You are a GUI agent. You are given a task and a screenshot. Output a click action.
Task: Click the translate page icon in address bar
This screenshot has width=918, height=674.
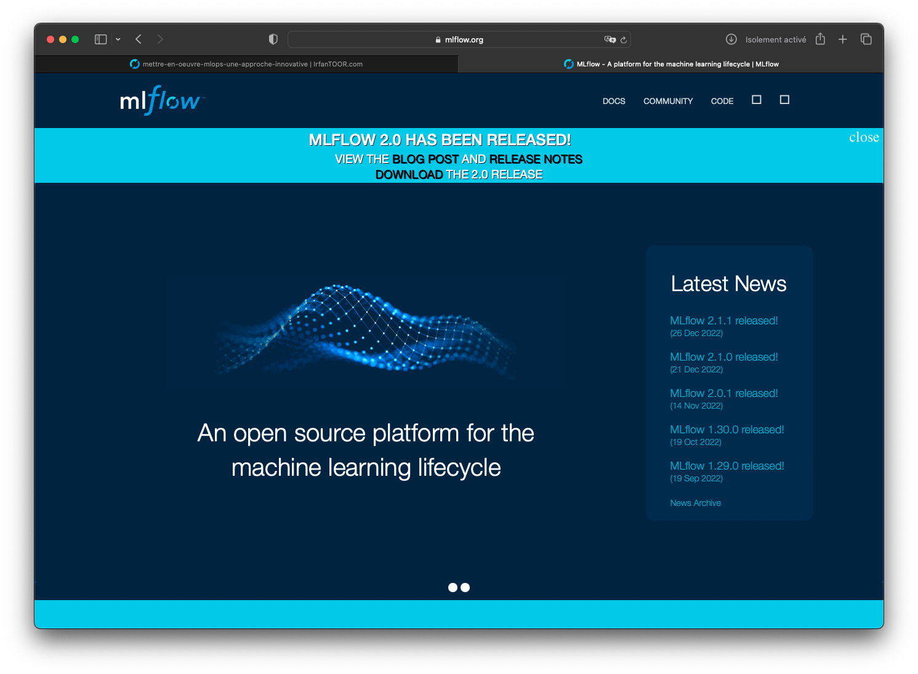point(610,39)
